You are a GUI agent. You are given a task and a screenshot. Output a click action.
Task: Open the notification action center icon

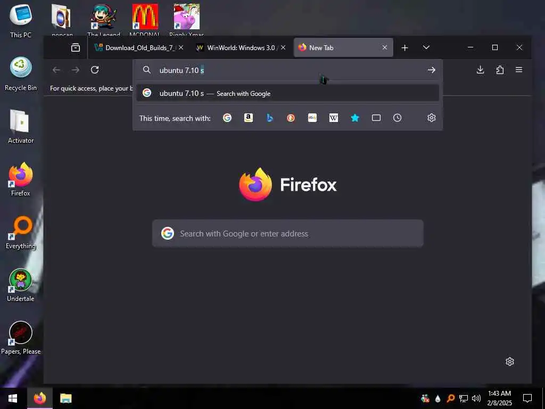pyautogui.click(x=527, y=398)
